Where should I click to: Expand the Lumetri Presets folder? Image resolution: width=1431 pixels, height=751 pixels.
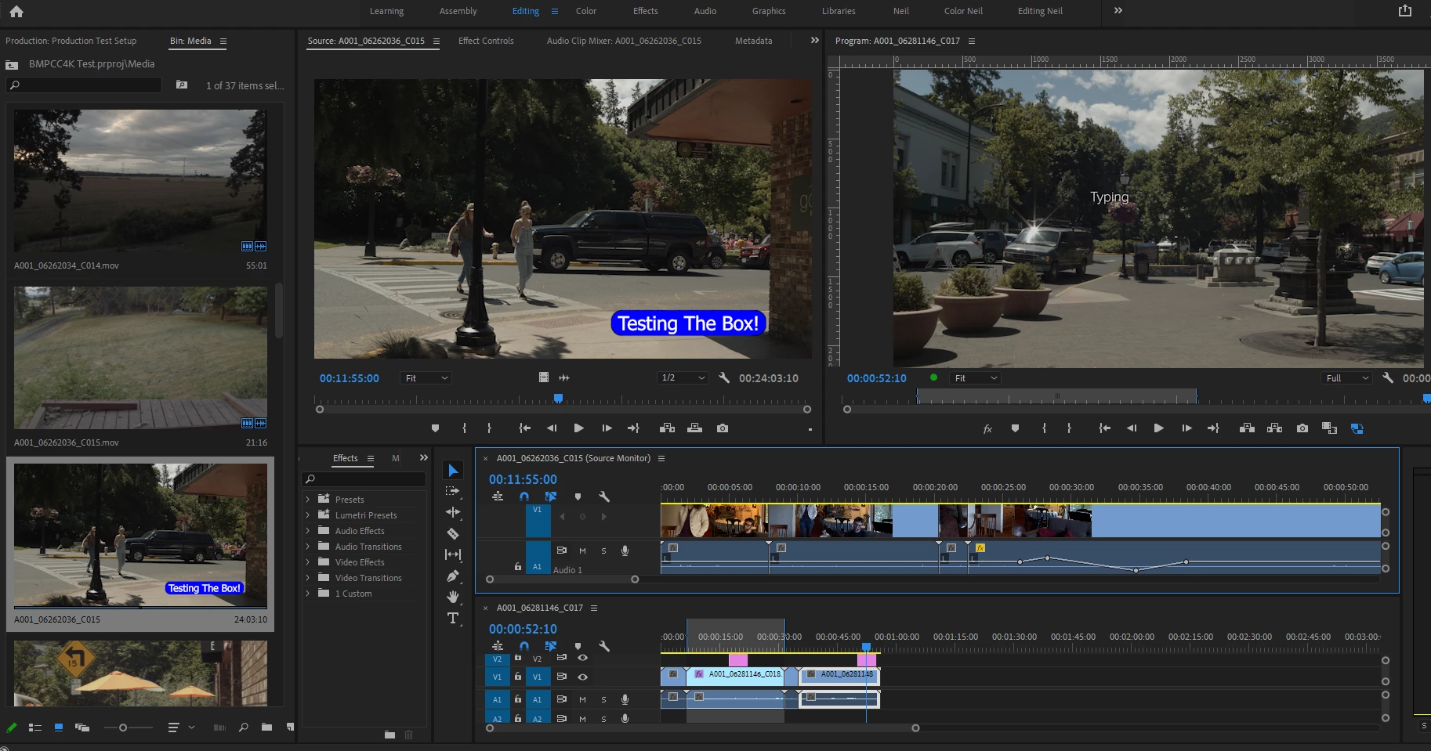point(307,515)
